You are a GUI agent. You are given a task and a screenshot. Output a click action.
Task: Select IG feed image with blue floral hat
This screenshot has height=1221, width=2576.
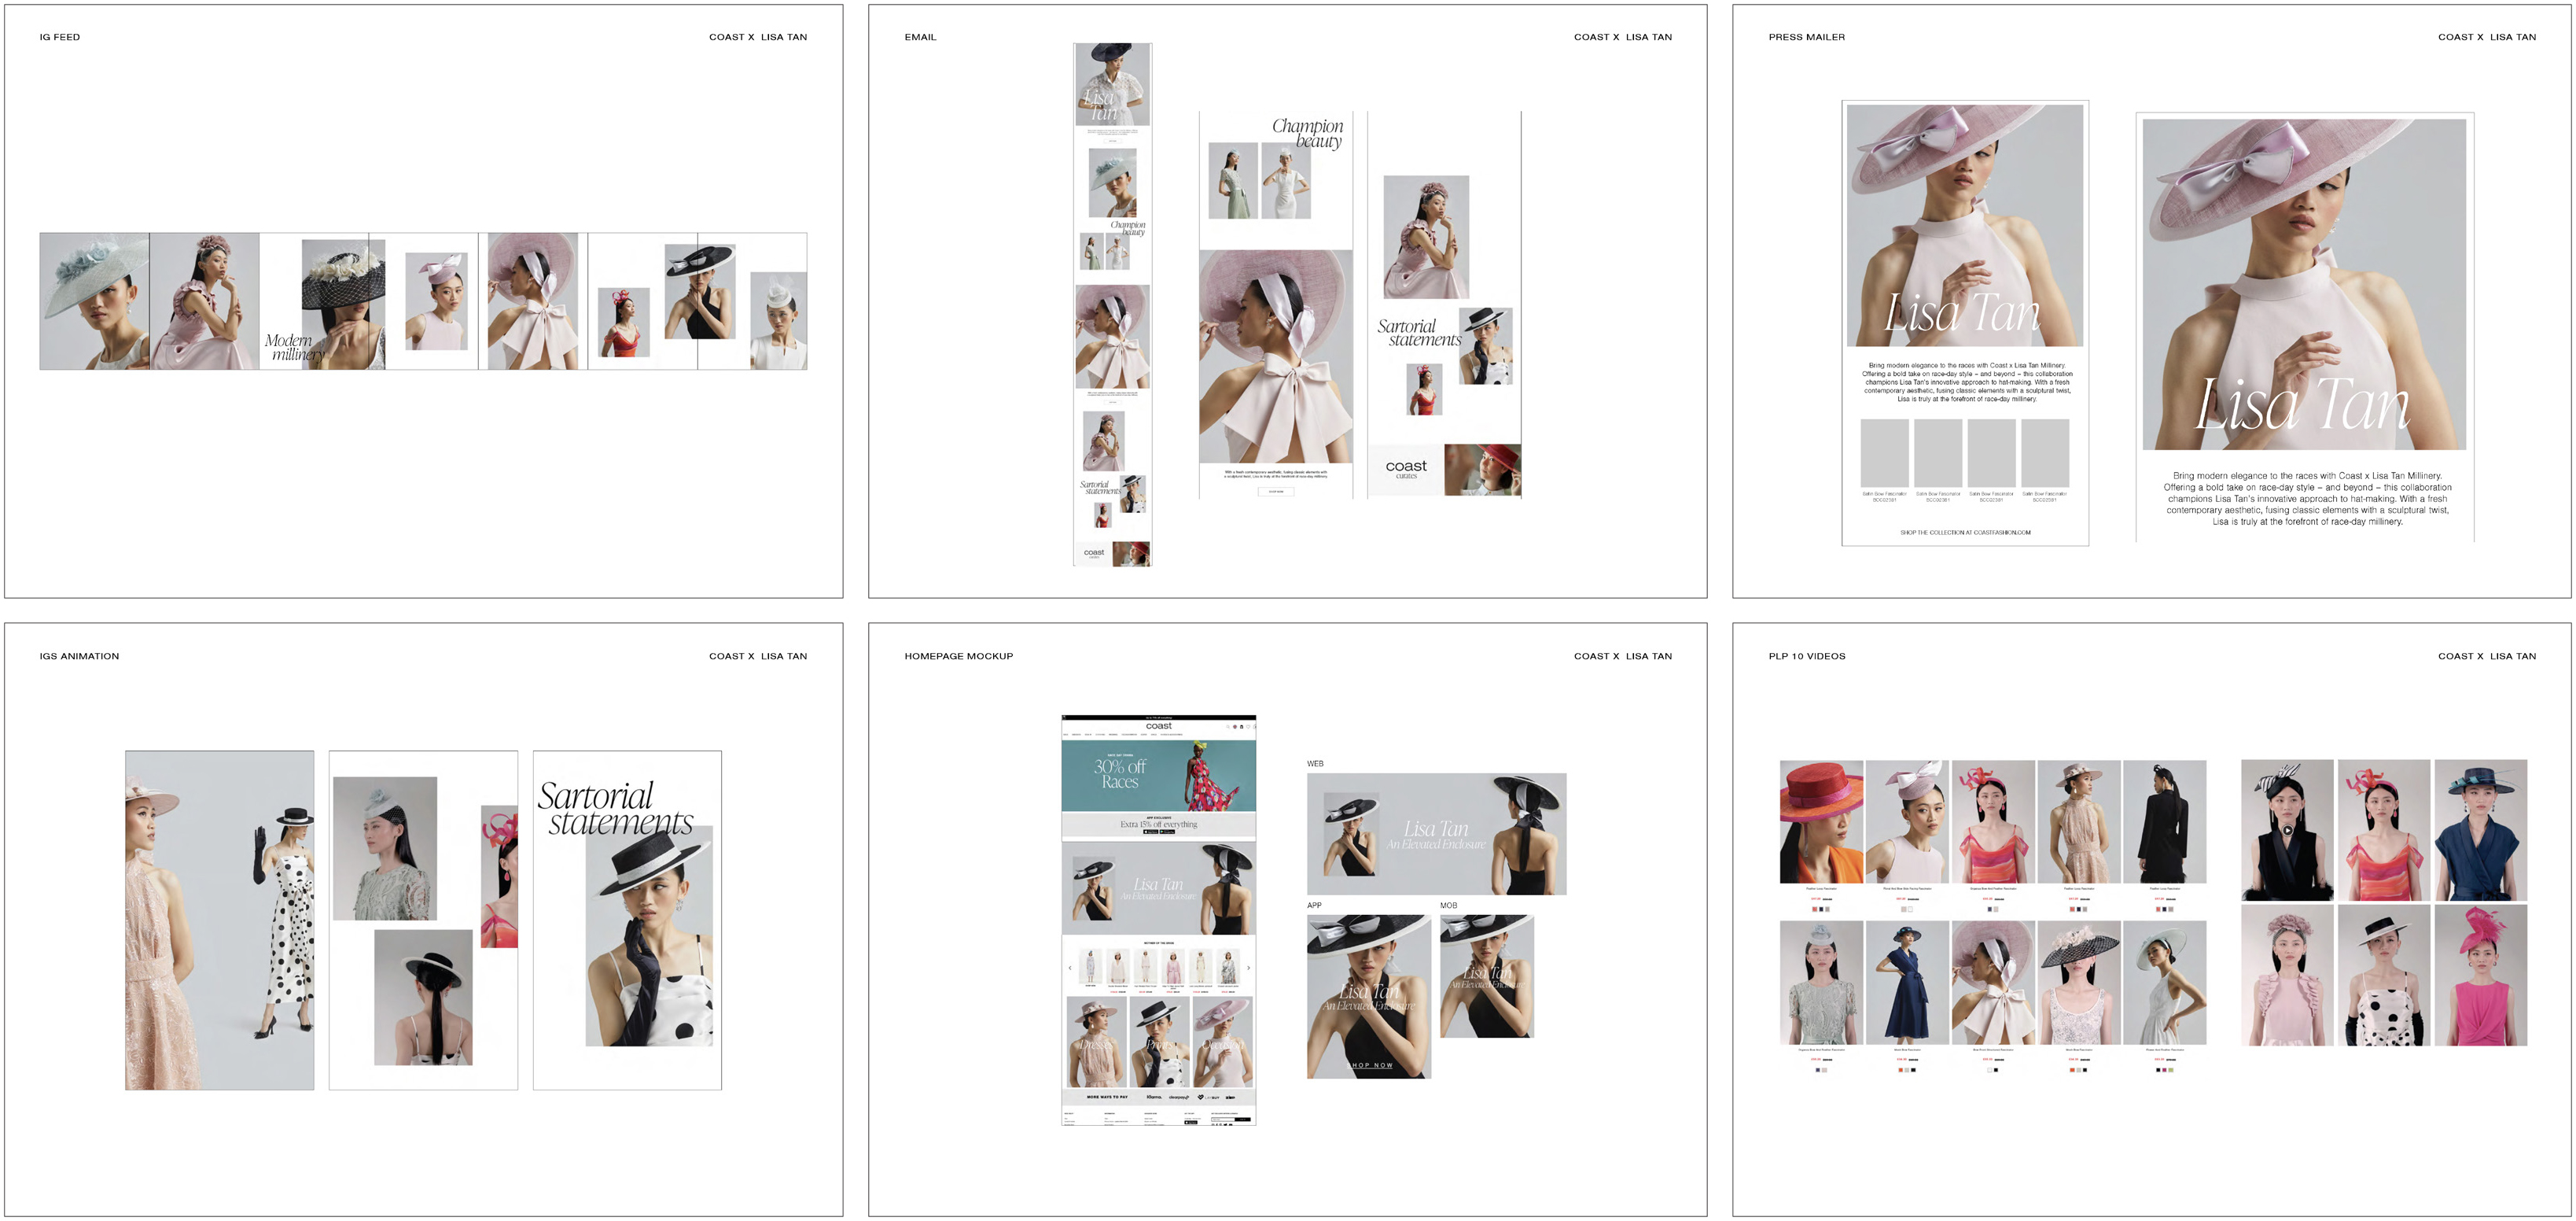coord(94,301)
